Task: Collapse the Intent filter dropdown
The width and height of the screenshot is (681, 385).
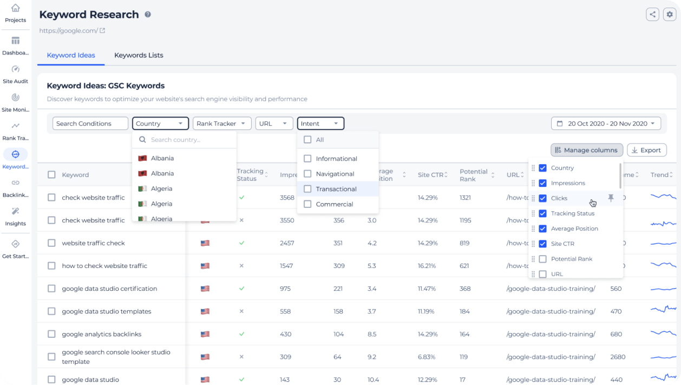Action: coord(320,123)
